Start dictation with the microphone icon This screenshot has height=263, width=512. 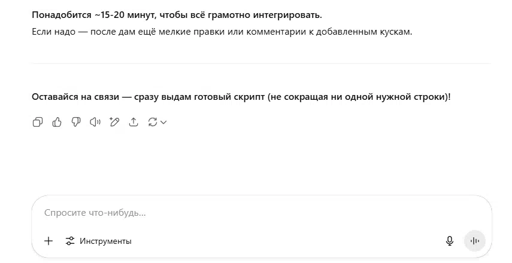pos(450,241)
